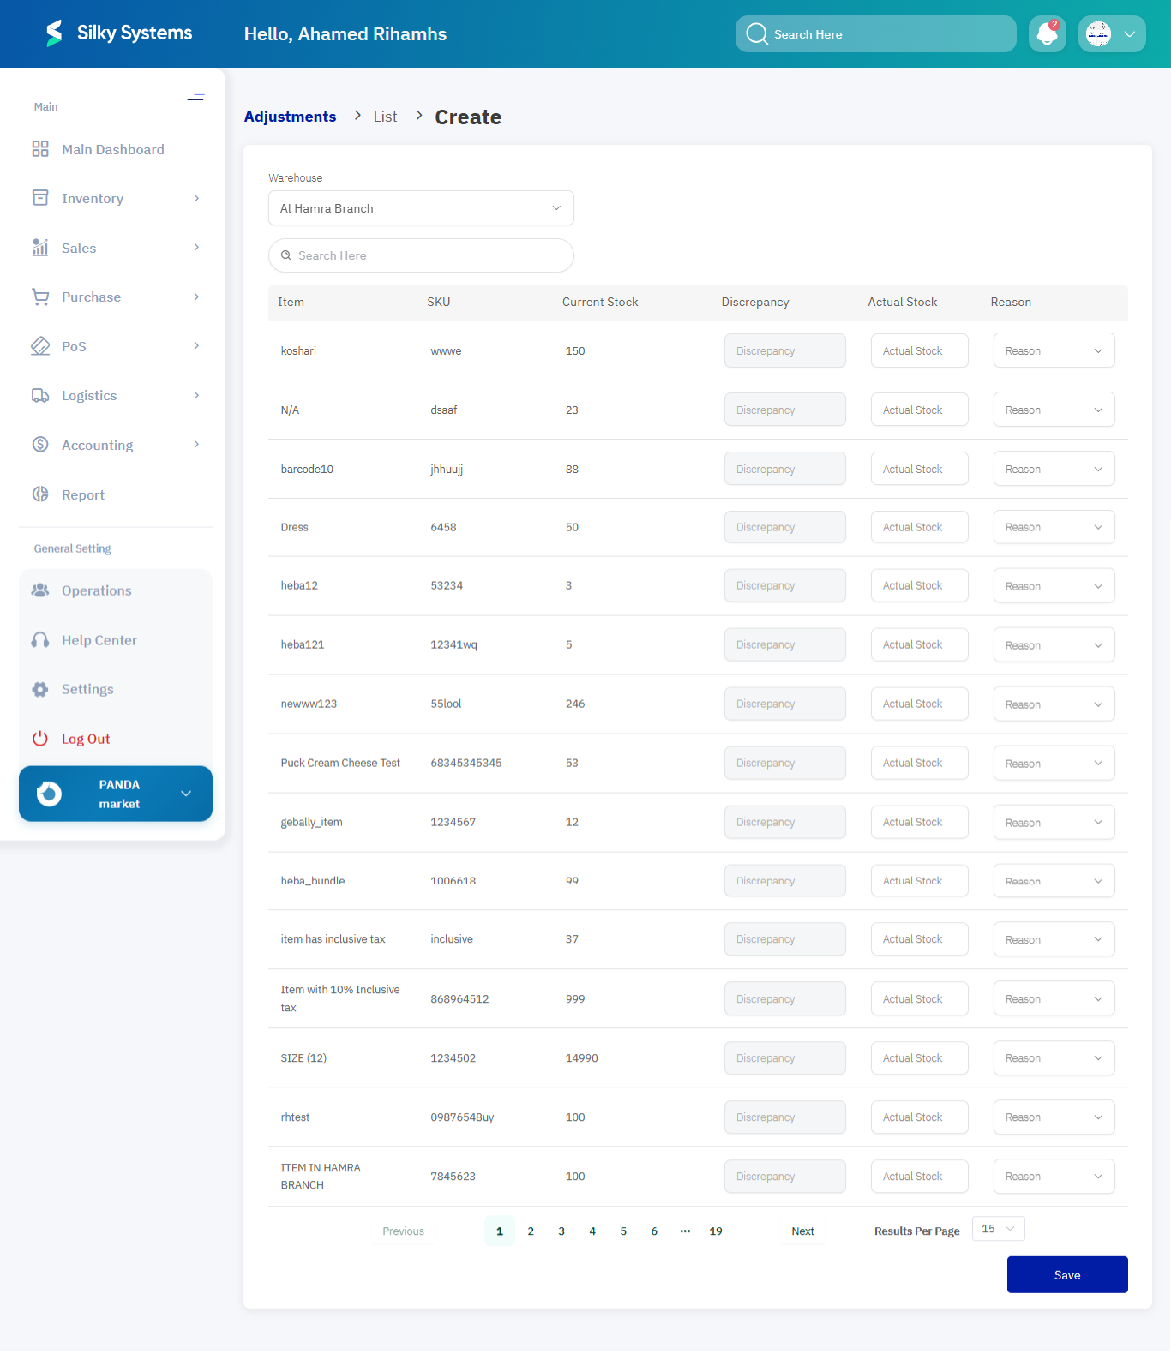The image size is (1171, 1354).
Task: Go to Next page of items
Action: [x=802, y=1231]
